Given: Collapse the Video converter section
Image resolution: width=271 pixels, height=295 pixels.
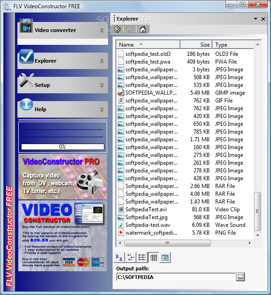Looking at the screenshot, I should 102,30.
